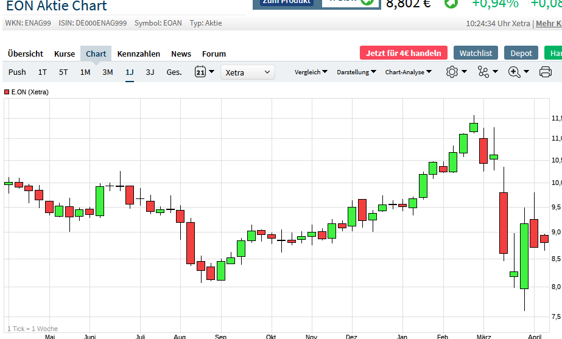
Task: Click the tall red March candlestick
Action: pyautogui.click(x=504, y=223)
